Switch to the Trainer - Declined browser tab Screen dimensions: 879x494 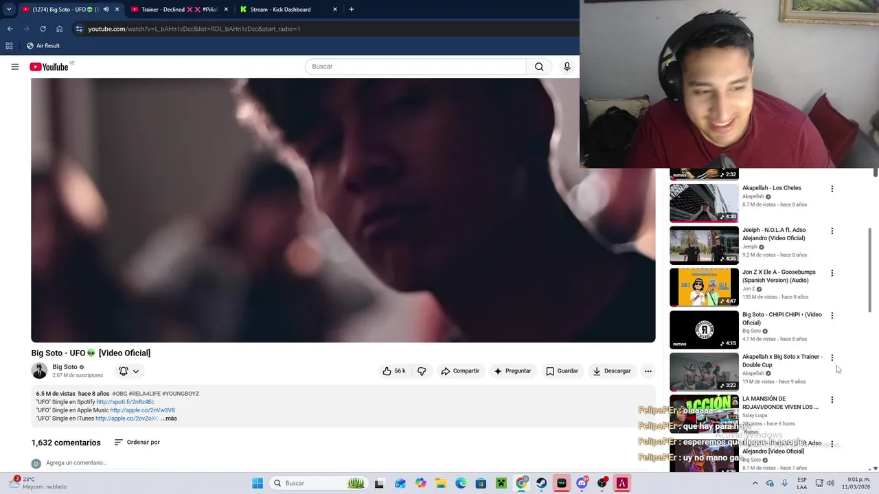coord(179,10)
